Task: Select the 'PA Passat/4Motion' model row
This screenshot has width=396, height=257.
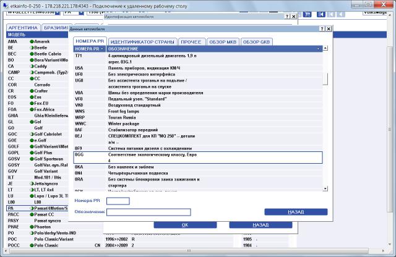Action: coord(37,208)
